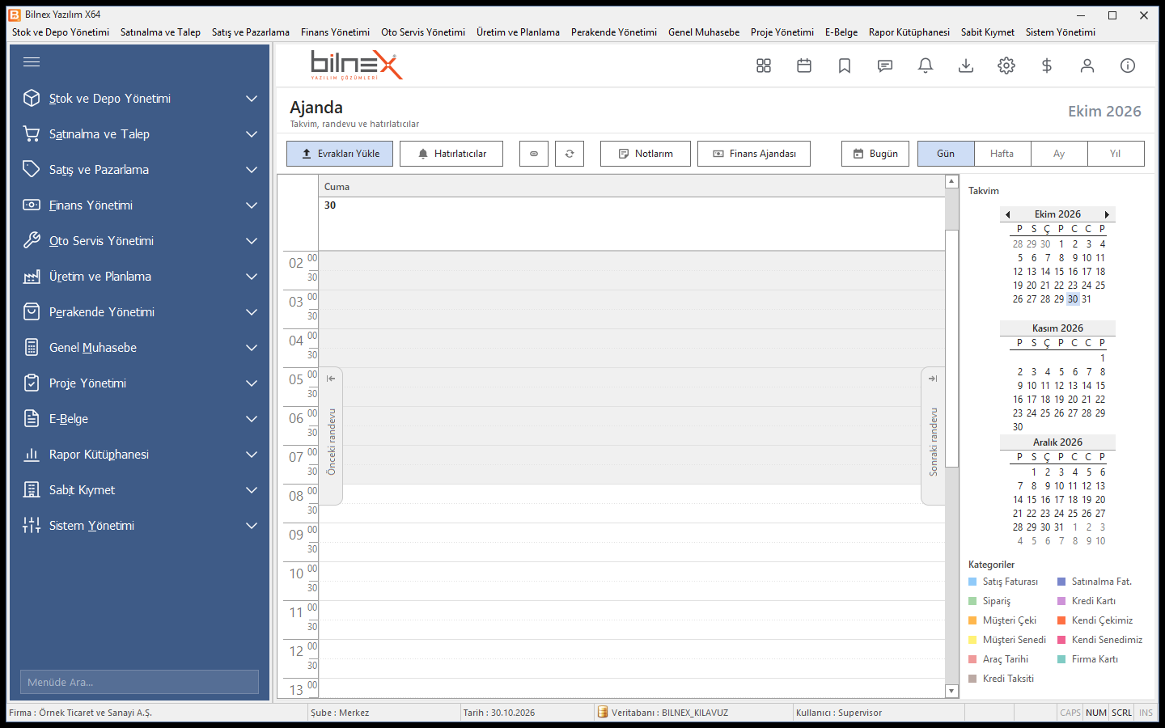Jump to next appointment (Sonraki randevu)
The width and height of the screenshot is (1165, 728).
pos(933,435)
